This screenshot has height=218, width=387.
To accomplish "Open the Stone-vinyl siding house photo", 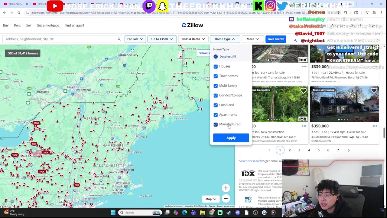I will (344, 104).
